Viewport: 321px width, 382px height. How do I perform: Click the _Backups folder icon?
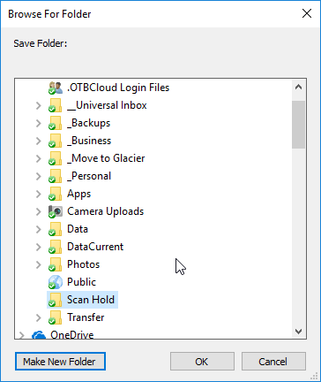click(x=56, y=123)
